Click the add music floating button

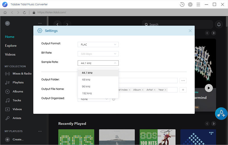[221, 113]
